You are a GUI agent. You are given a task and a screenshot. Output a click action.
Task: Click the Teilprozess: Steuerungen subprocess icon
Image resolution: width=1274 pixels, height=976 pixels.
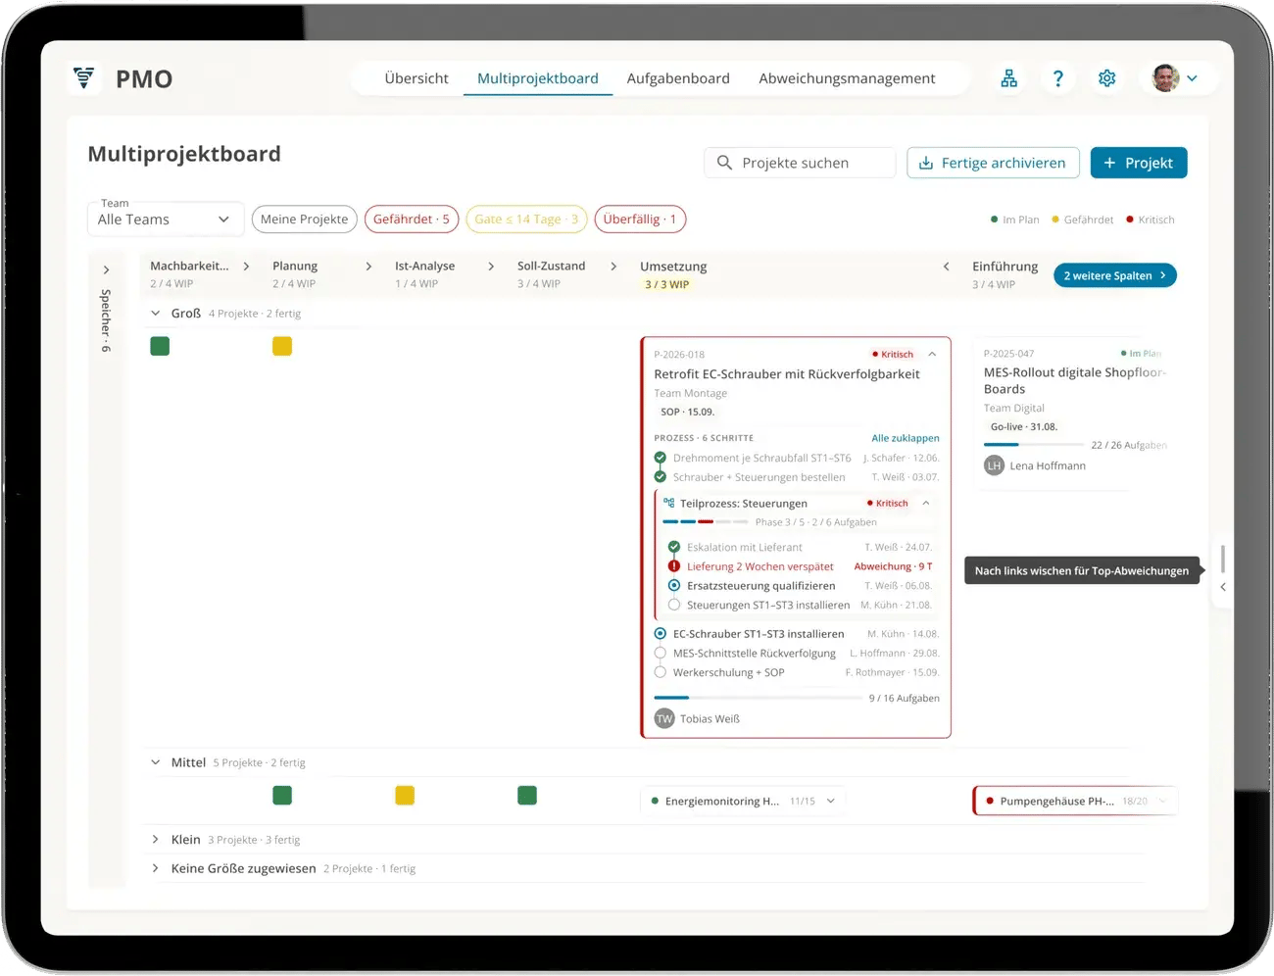668,503
